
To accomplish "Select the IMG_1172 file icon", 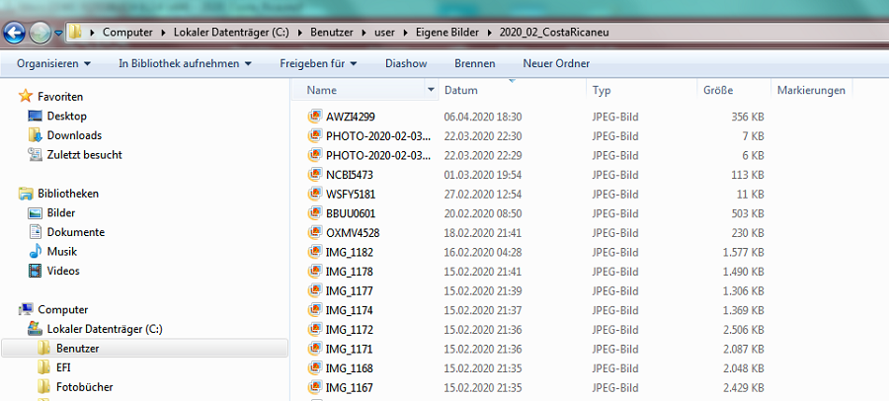I will coord(315,329).
